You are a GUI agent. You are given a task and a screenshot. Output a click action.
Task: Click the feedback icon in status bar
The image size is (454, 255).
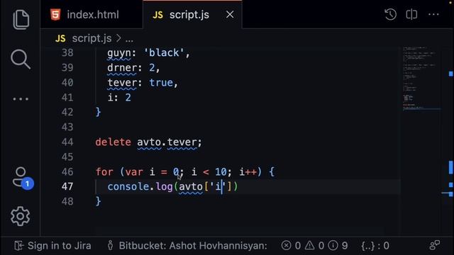tap(434, 245)
